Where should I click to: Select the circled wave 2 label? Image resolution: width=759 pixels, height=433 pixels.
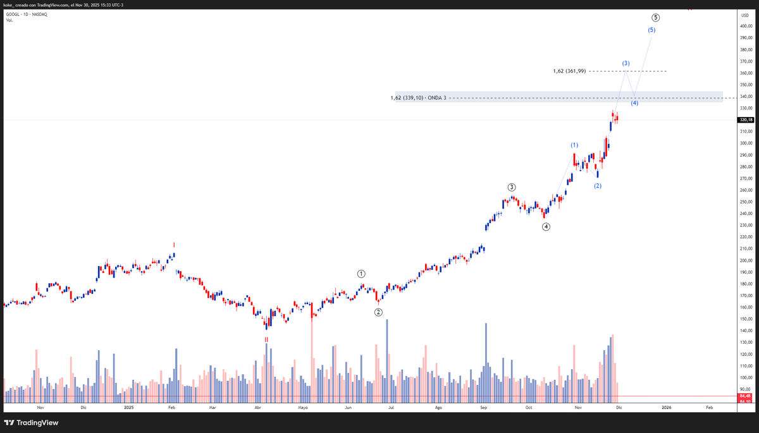point(378,312)
